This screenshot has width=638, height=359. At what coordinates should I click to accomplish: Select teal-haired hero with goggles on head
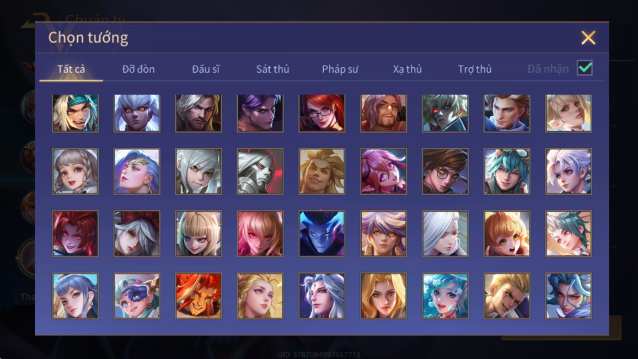[507, 172]
